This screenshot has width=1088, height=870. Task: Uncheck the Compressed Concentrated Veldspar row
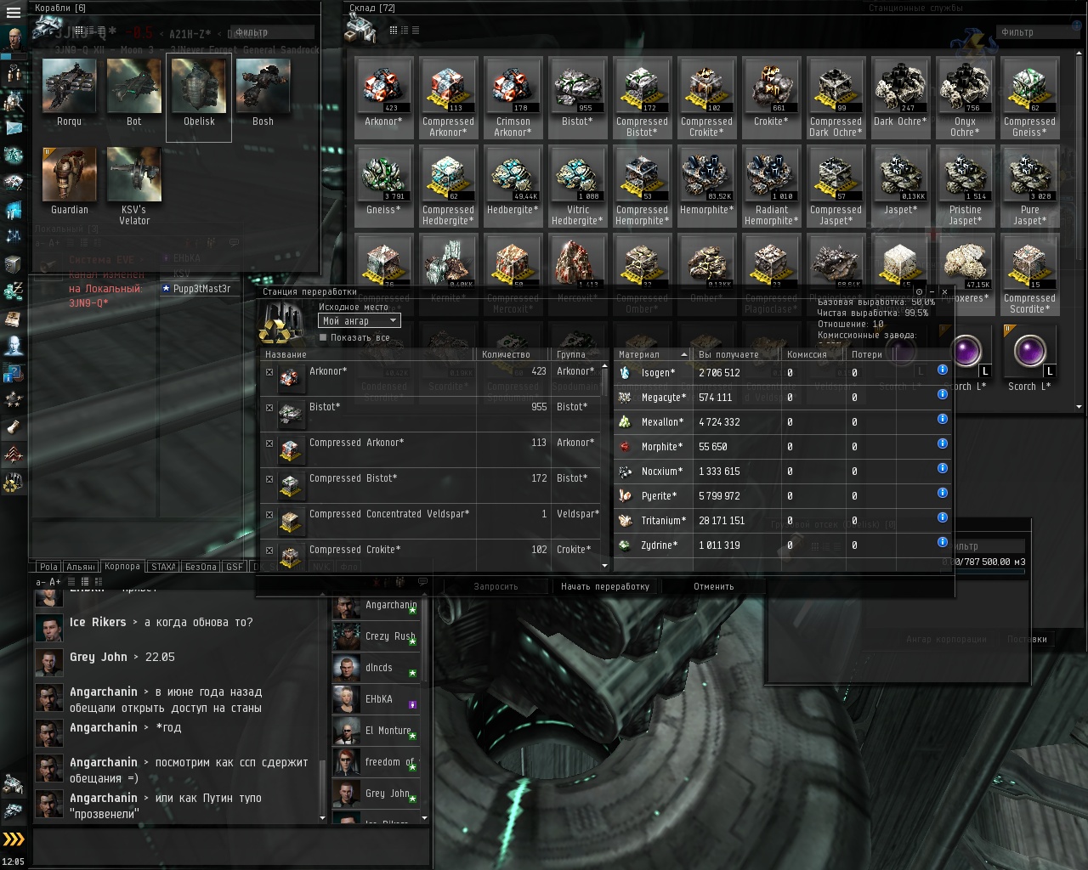point(269,515)
